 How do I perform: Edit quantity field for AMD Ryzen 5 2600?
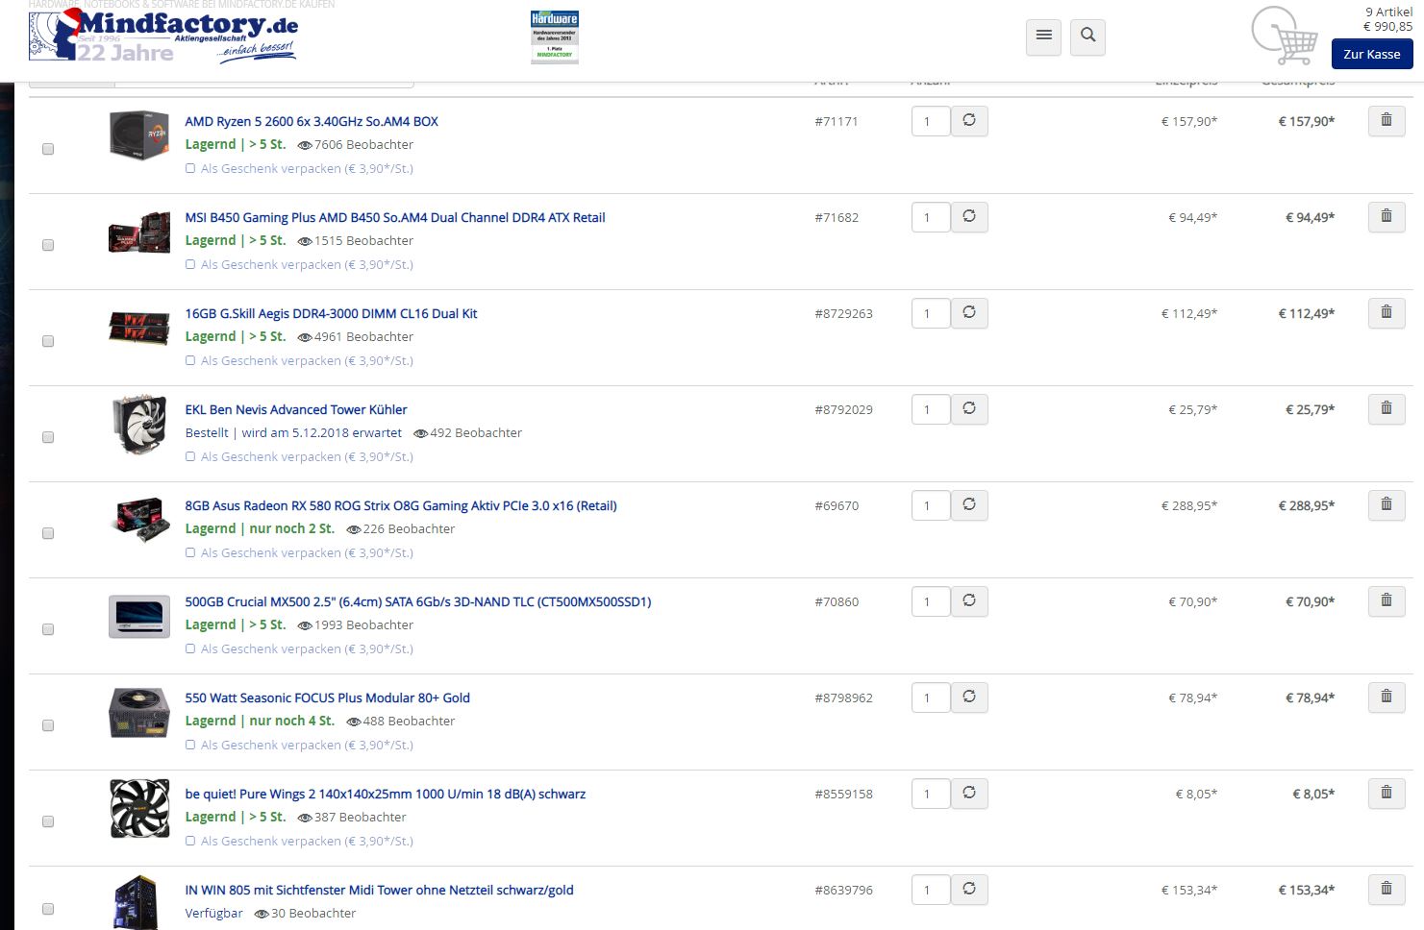930,121
